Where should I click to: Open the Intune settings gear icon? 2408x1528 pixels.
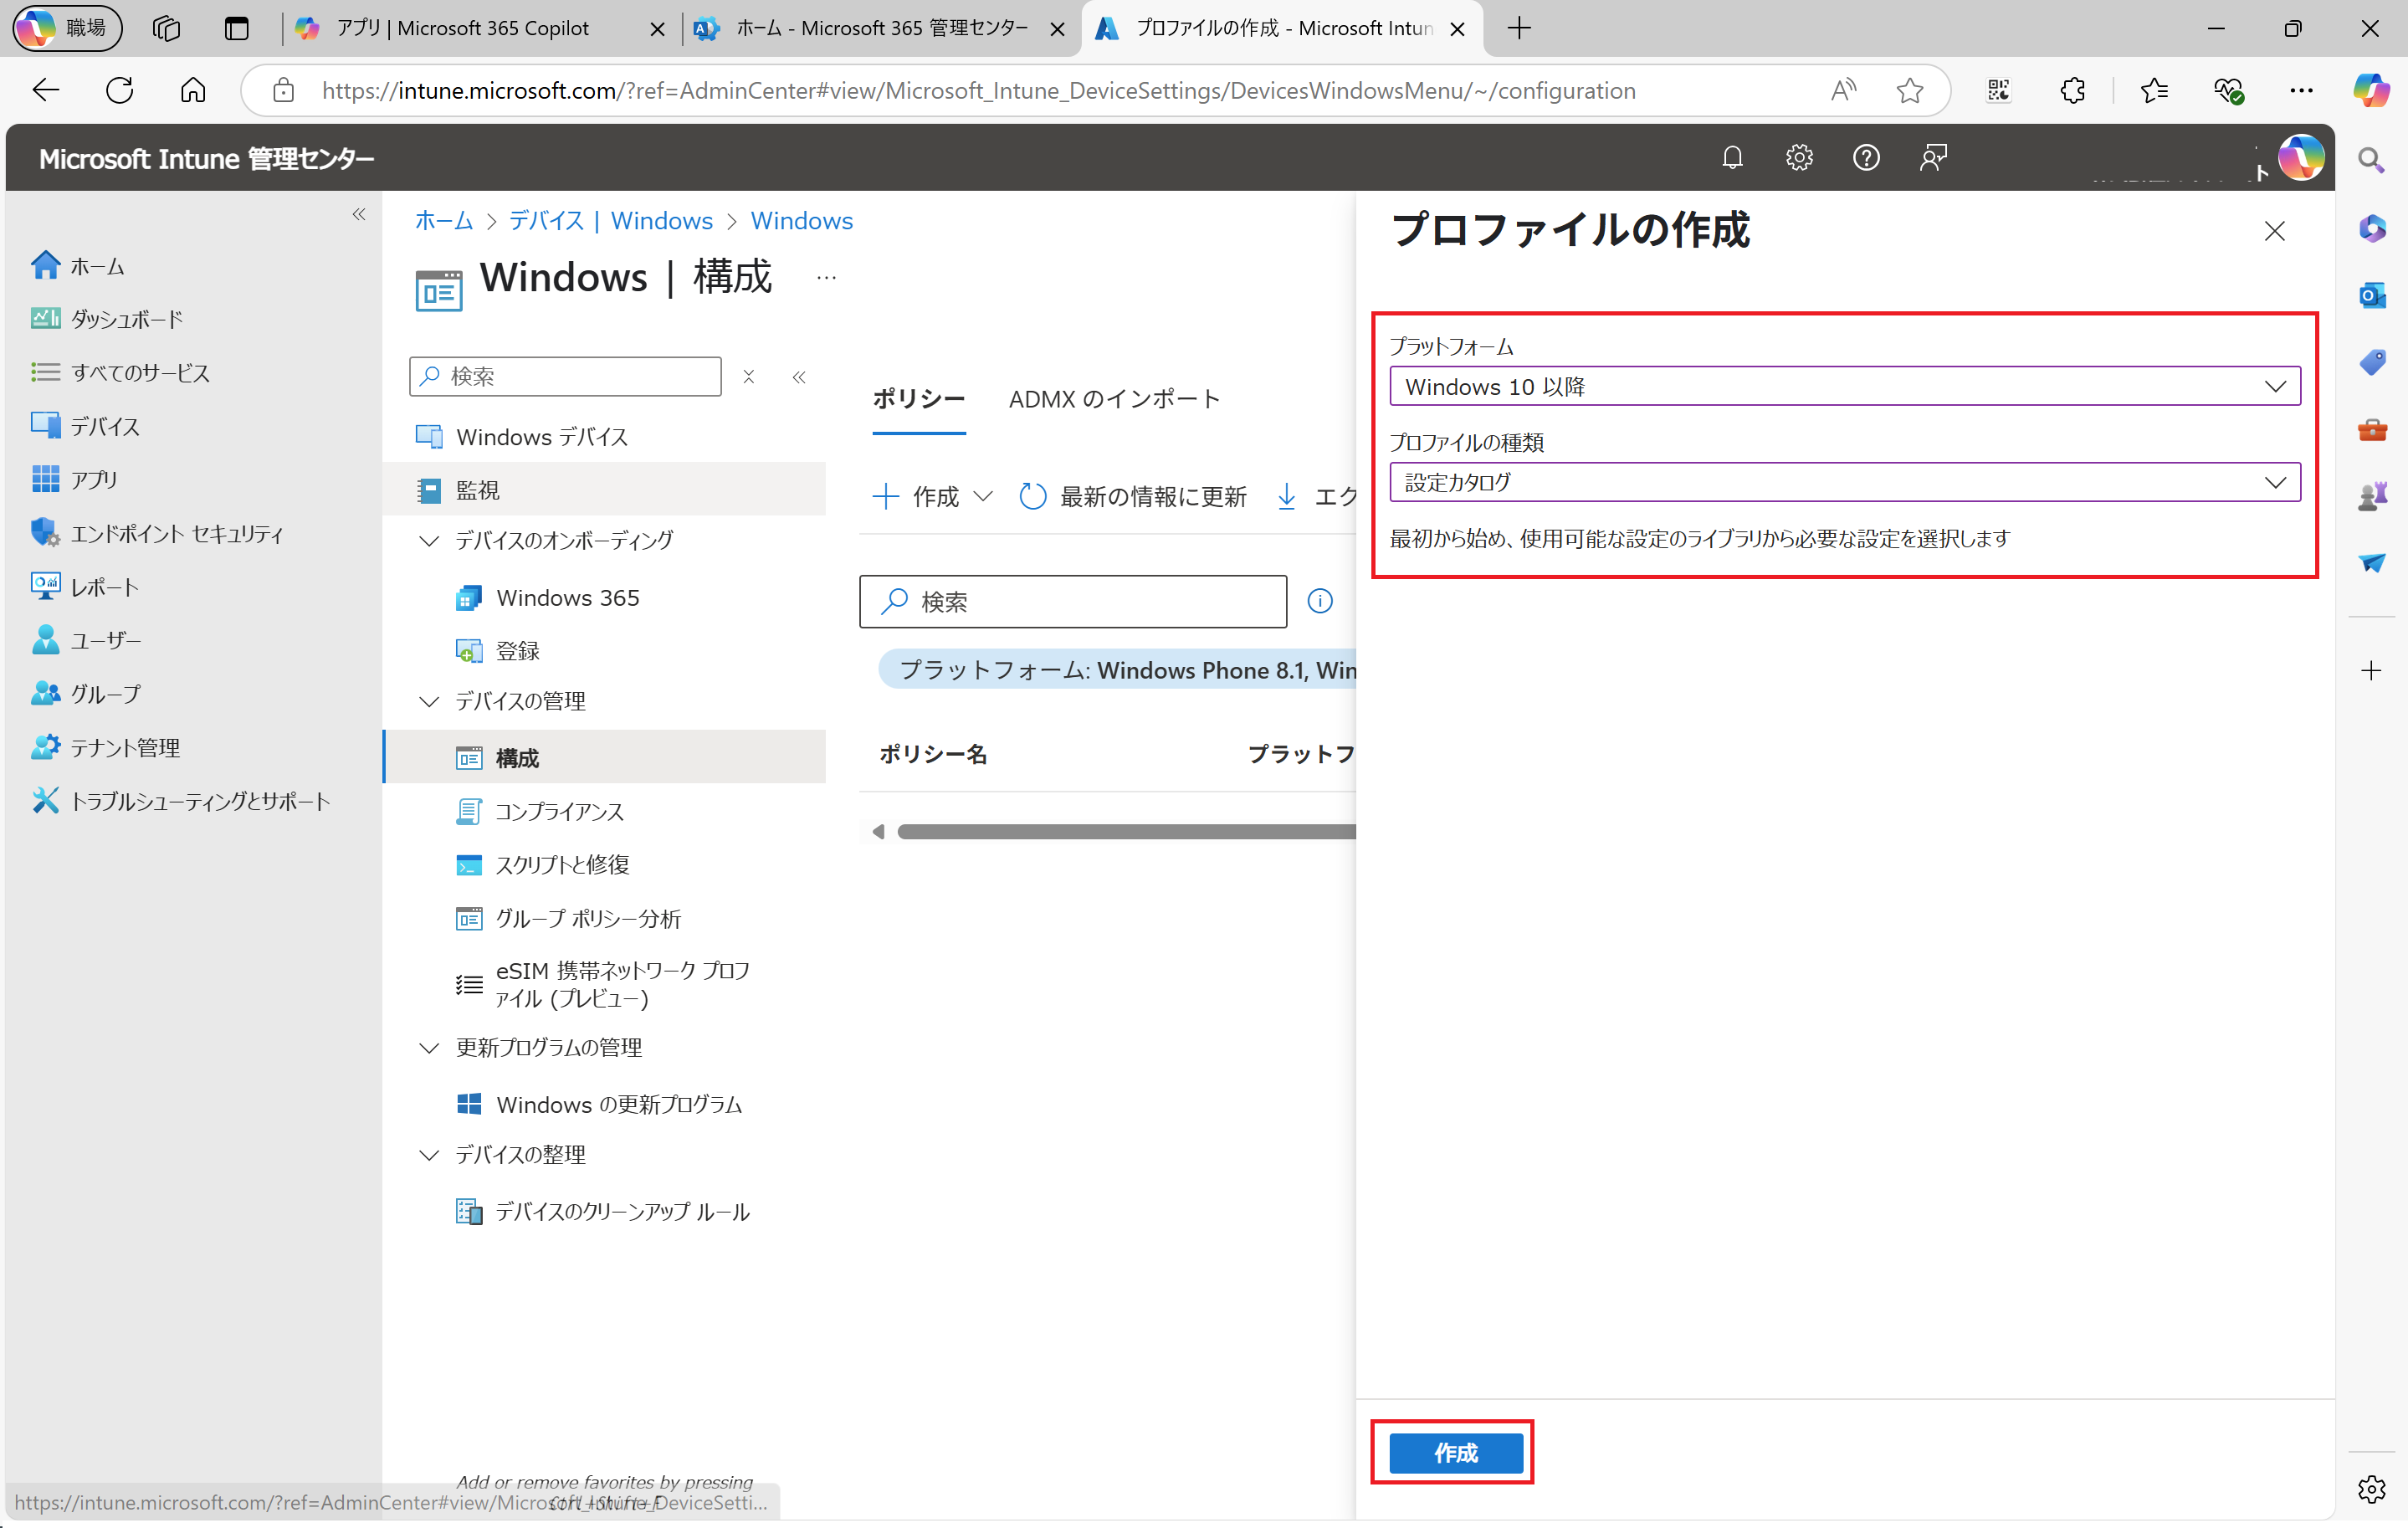(1799, 157)
